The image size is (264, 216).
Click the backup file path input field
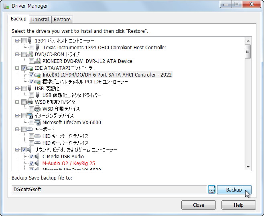point(108,190)
